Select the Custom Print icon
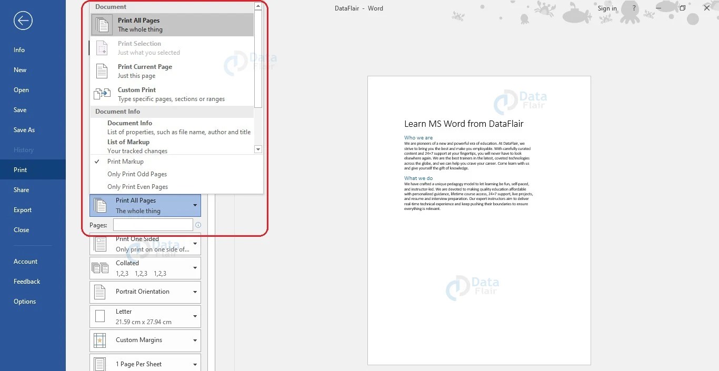The height and width of the screenshot is (371, 719). click(102, 94)
